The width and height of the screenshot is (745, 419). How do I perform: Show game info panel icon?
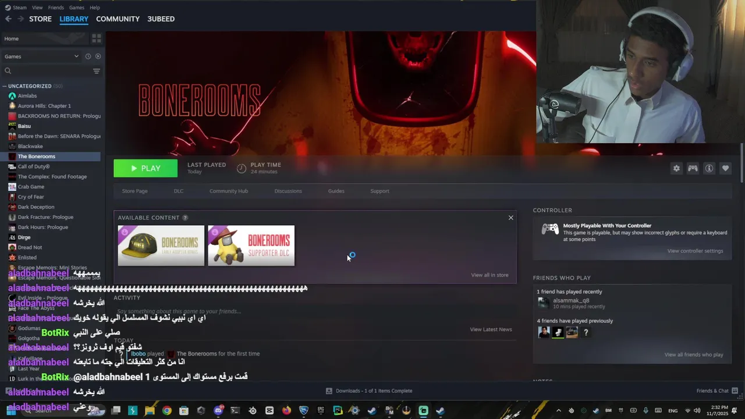click(709, 168)
